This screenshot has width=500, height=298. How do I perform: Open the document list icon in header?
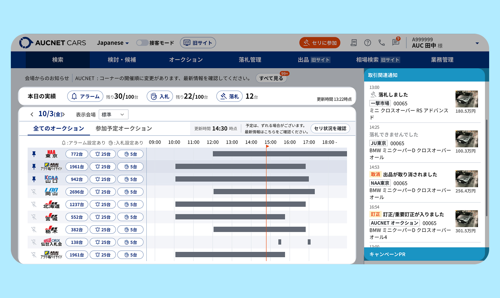(x=354, y=43)
